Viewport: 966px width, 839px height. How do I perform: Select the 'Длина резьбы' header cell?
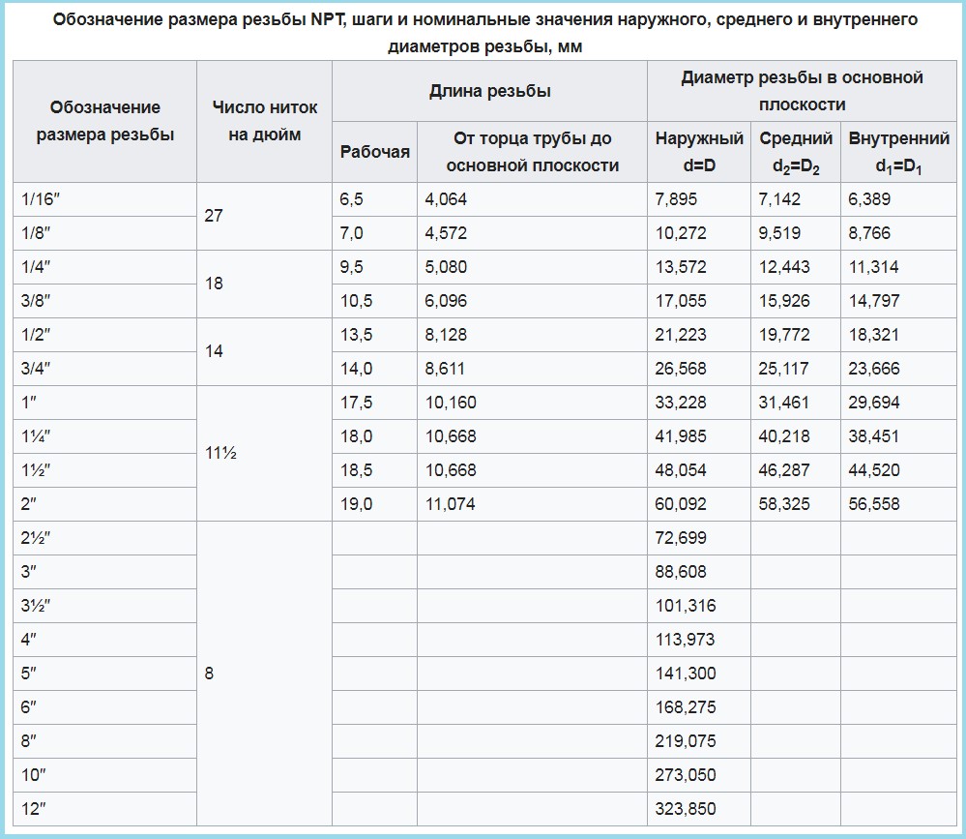coord(489,91)
